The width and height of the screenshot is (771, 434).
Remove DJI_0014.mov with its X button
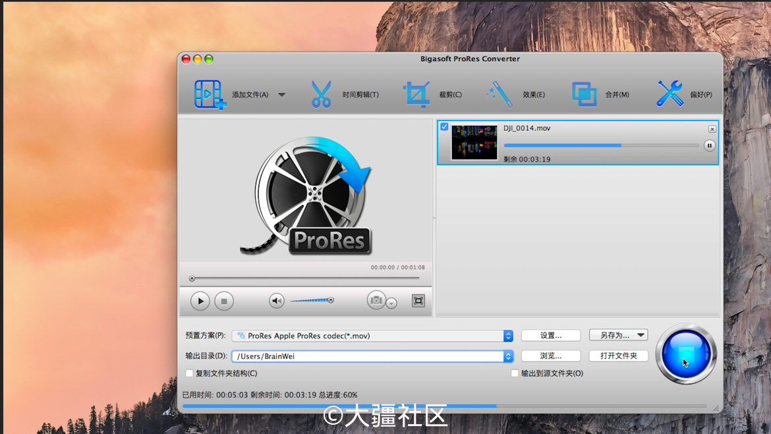[712, 129]
